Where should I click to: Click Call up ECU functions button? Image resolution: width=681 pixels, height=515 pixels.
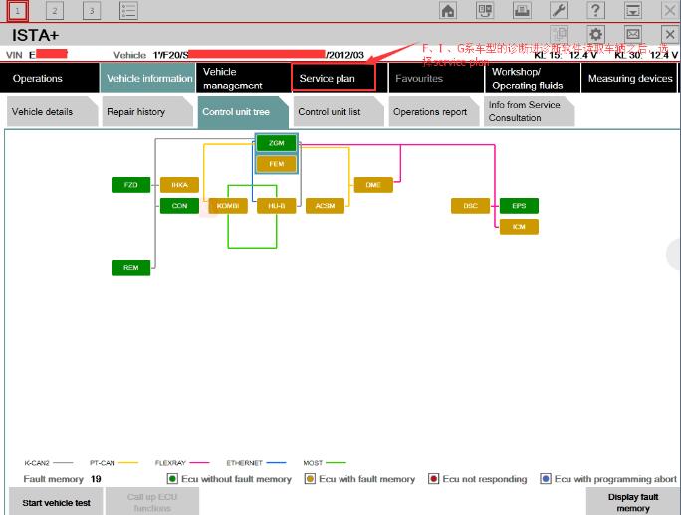(x=152, y=502)
